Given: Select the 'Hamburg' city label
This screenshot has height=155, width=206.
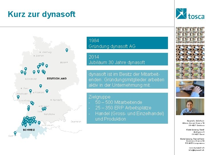Looking at the screenshot, I should tap(47, 52).
